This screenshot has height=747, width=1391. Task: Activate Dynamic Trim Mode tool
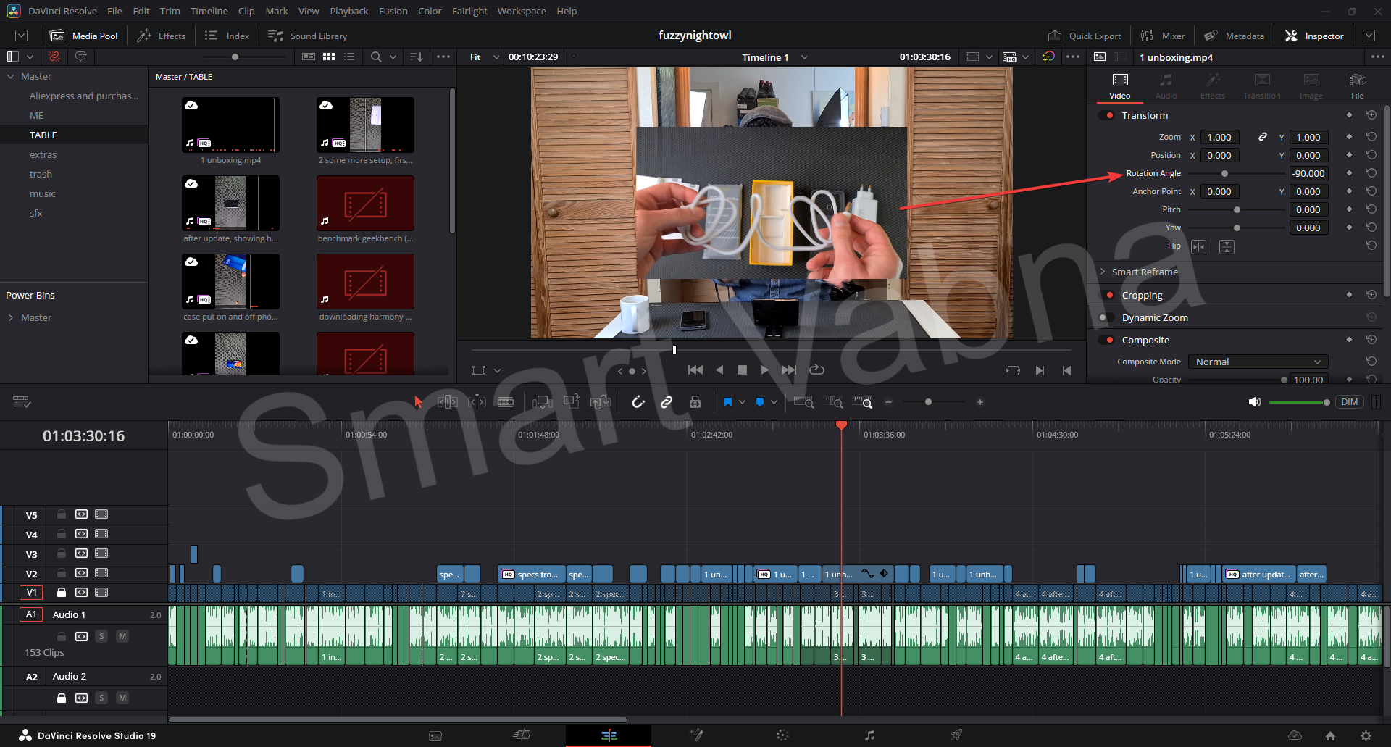[x=477, y=402]
